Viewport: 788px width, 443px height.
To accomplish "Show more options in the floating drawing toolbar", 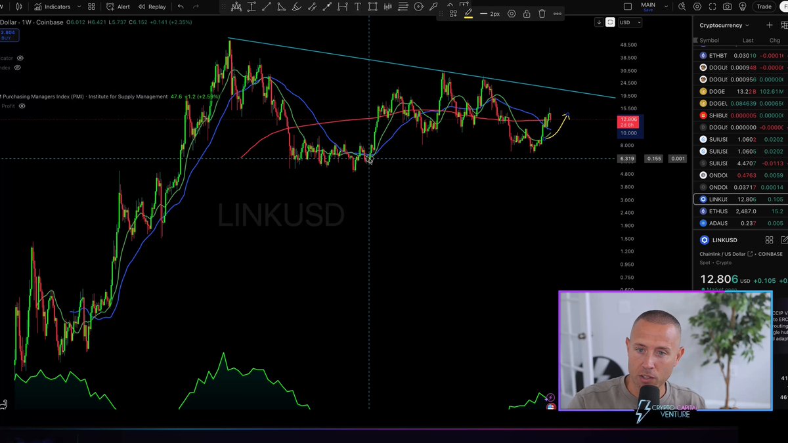I will [x=558, y=14].
